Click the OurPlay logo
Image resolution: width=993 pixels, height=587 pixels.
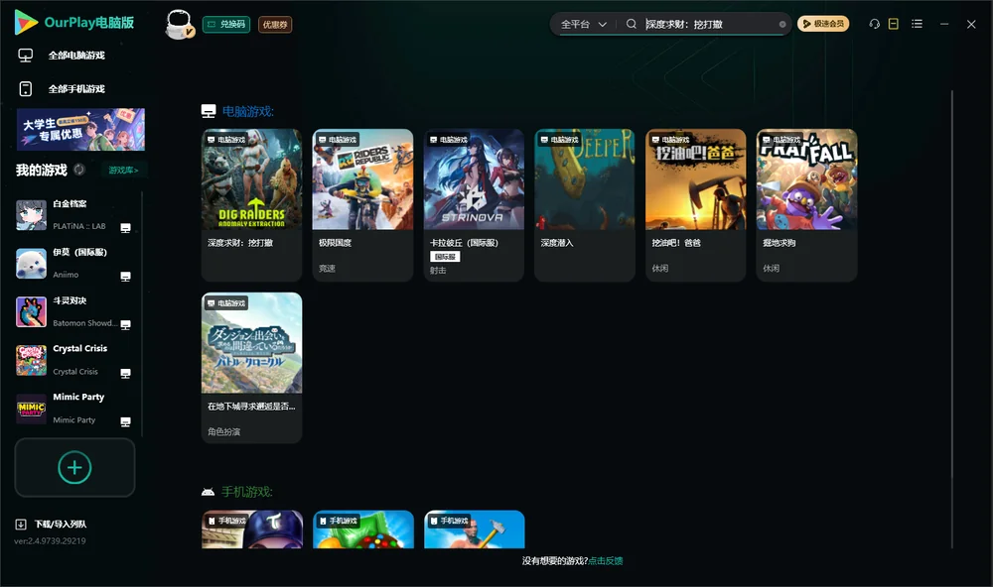pyautogui.click(x=74, y=23)
